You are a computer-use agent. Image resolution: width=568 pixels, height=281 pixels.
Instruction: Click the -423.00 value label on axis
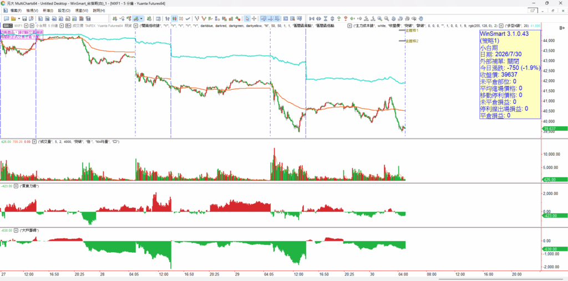pos(554,216)
